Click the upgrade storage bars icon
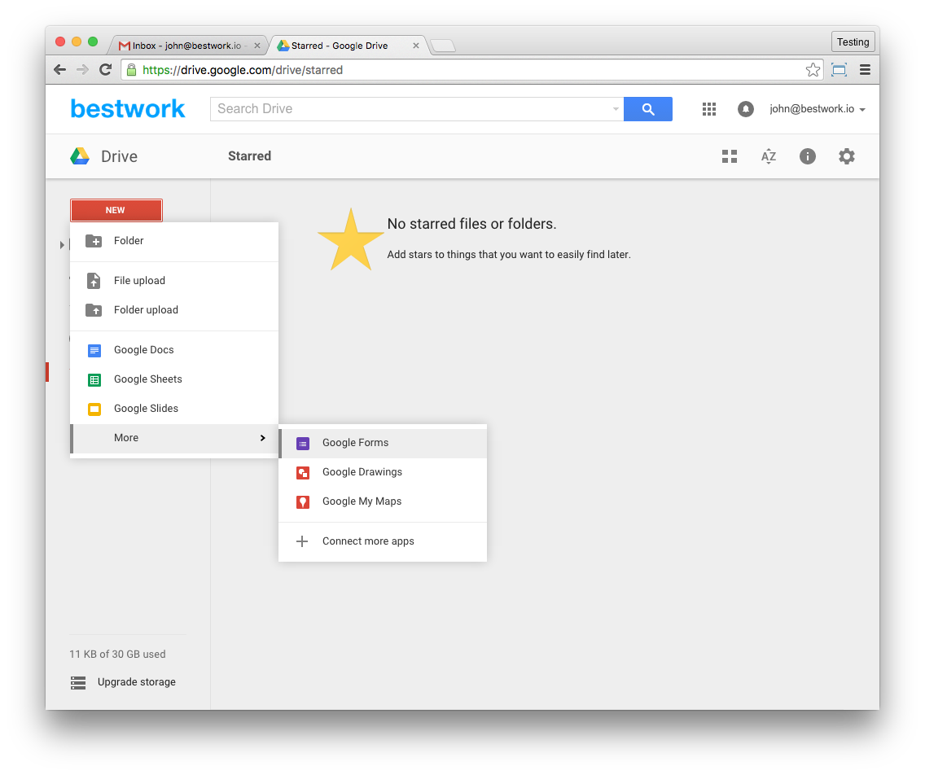 pyautogui.click(x=78, y=683)
